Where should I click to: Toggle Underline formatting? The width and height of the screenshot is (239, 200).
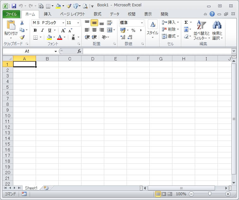pos(50,30)
